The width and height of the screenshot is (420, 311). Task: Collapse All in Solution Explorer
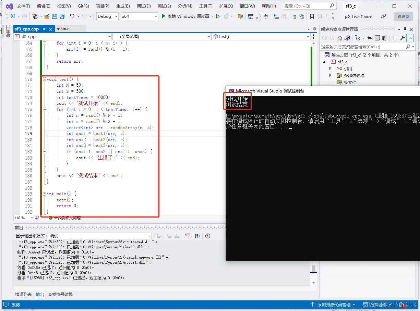tap(377, 38)
